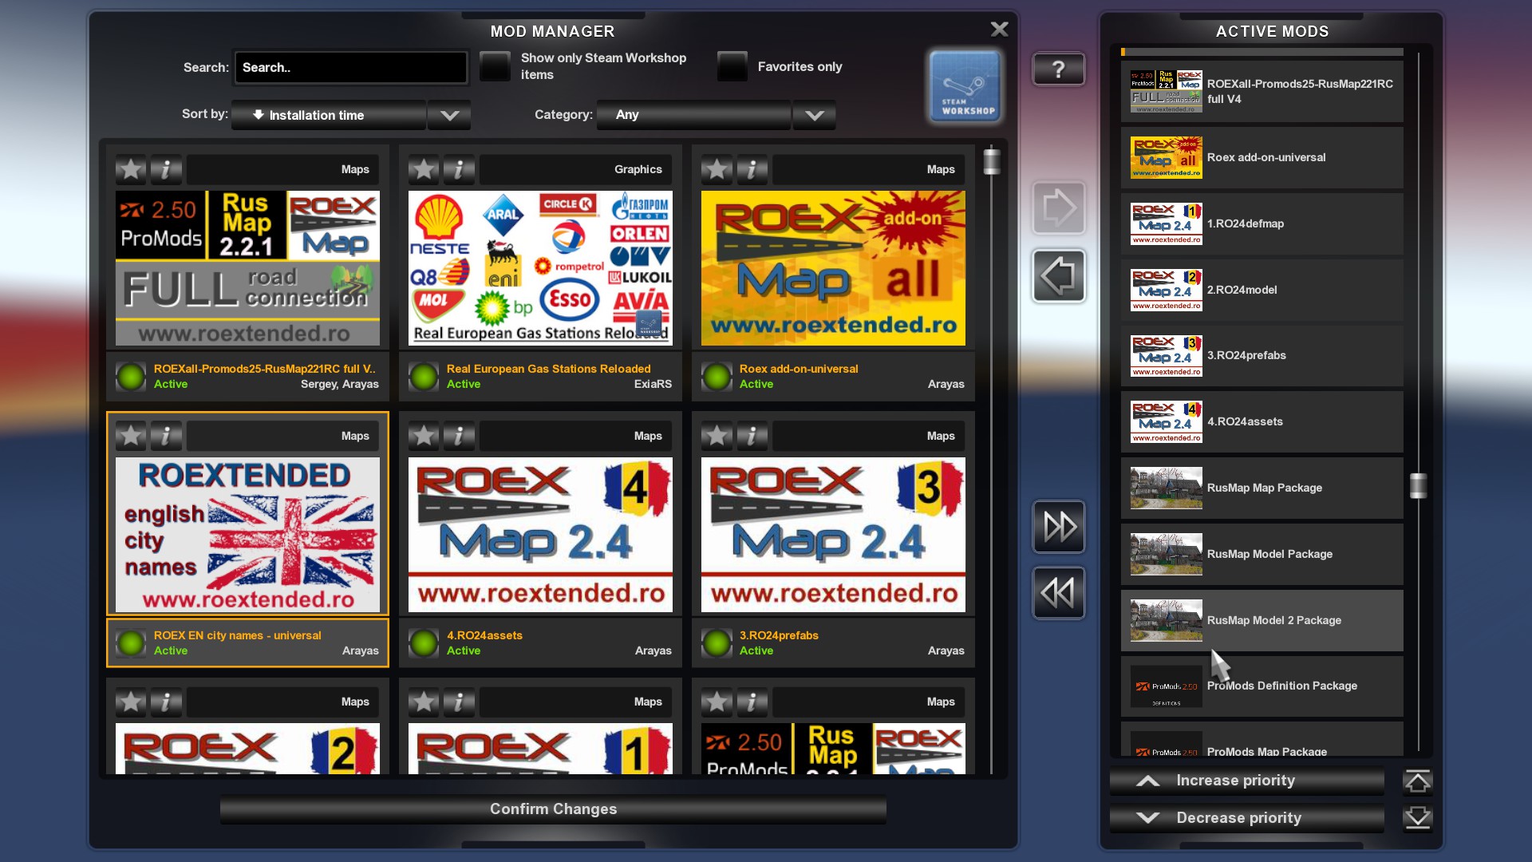Move mod to top priority icon
1532x862 pixels.
(1418, 781)
